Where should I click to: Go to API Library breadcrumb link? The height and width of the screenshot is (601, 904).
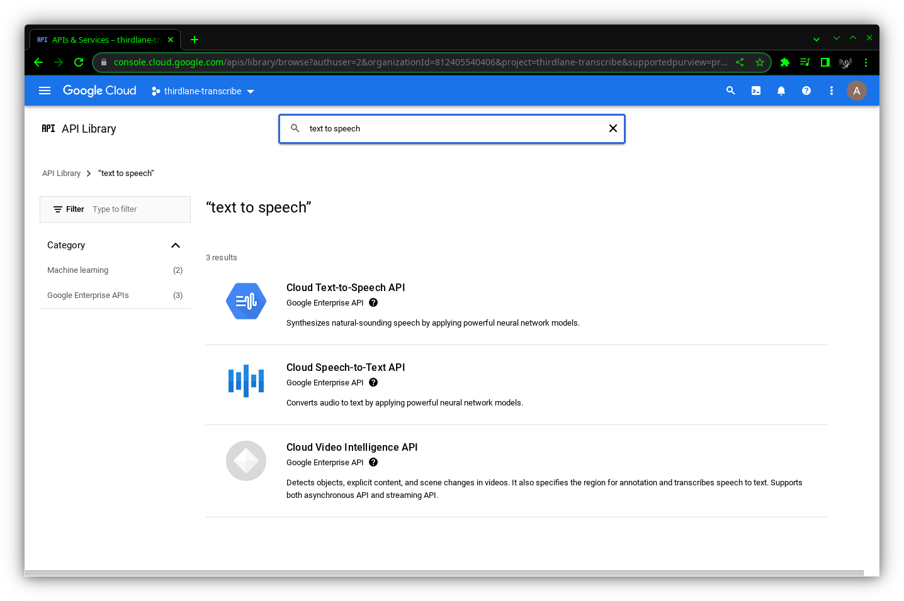pos(61,174)
